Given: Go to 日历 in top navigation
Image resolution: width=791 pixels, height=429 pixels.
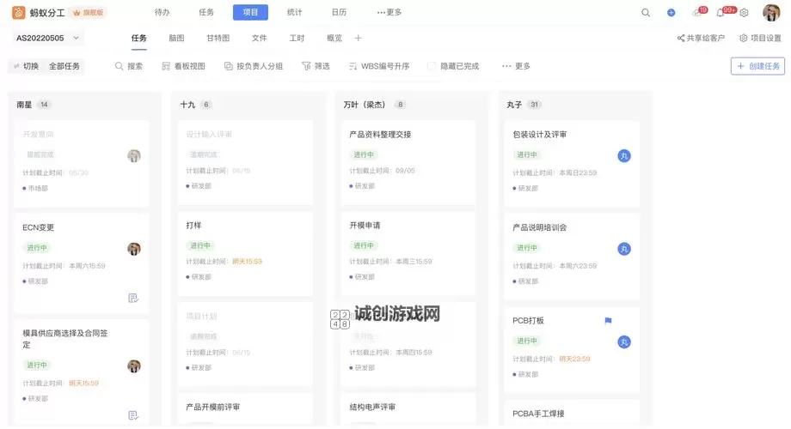Looking at the screenshot, I should tap(339, 12).
